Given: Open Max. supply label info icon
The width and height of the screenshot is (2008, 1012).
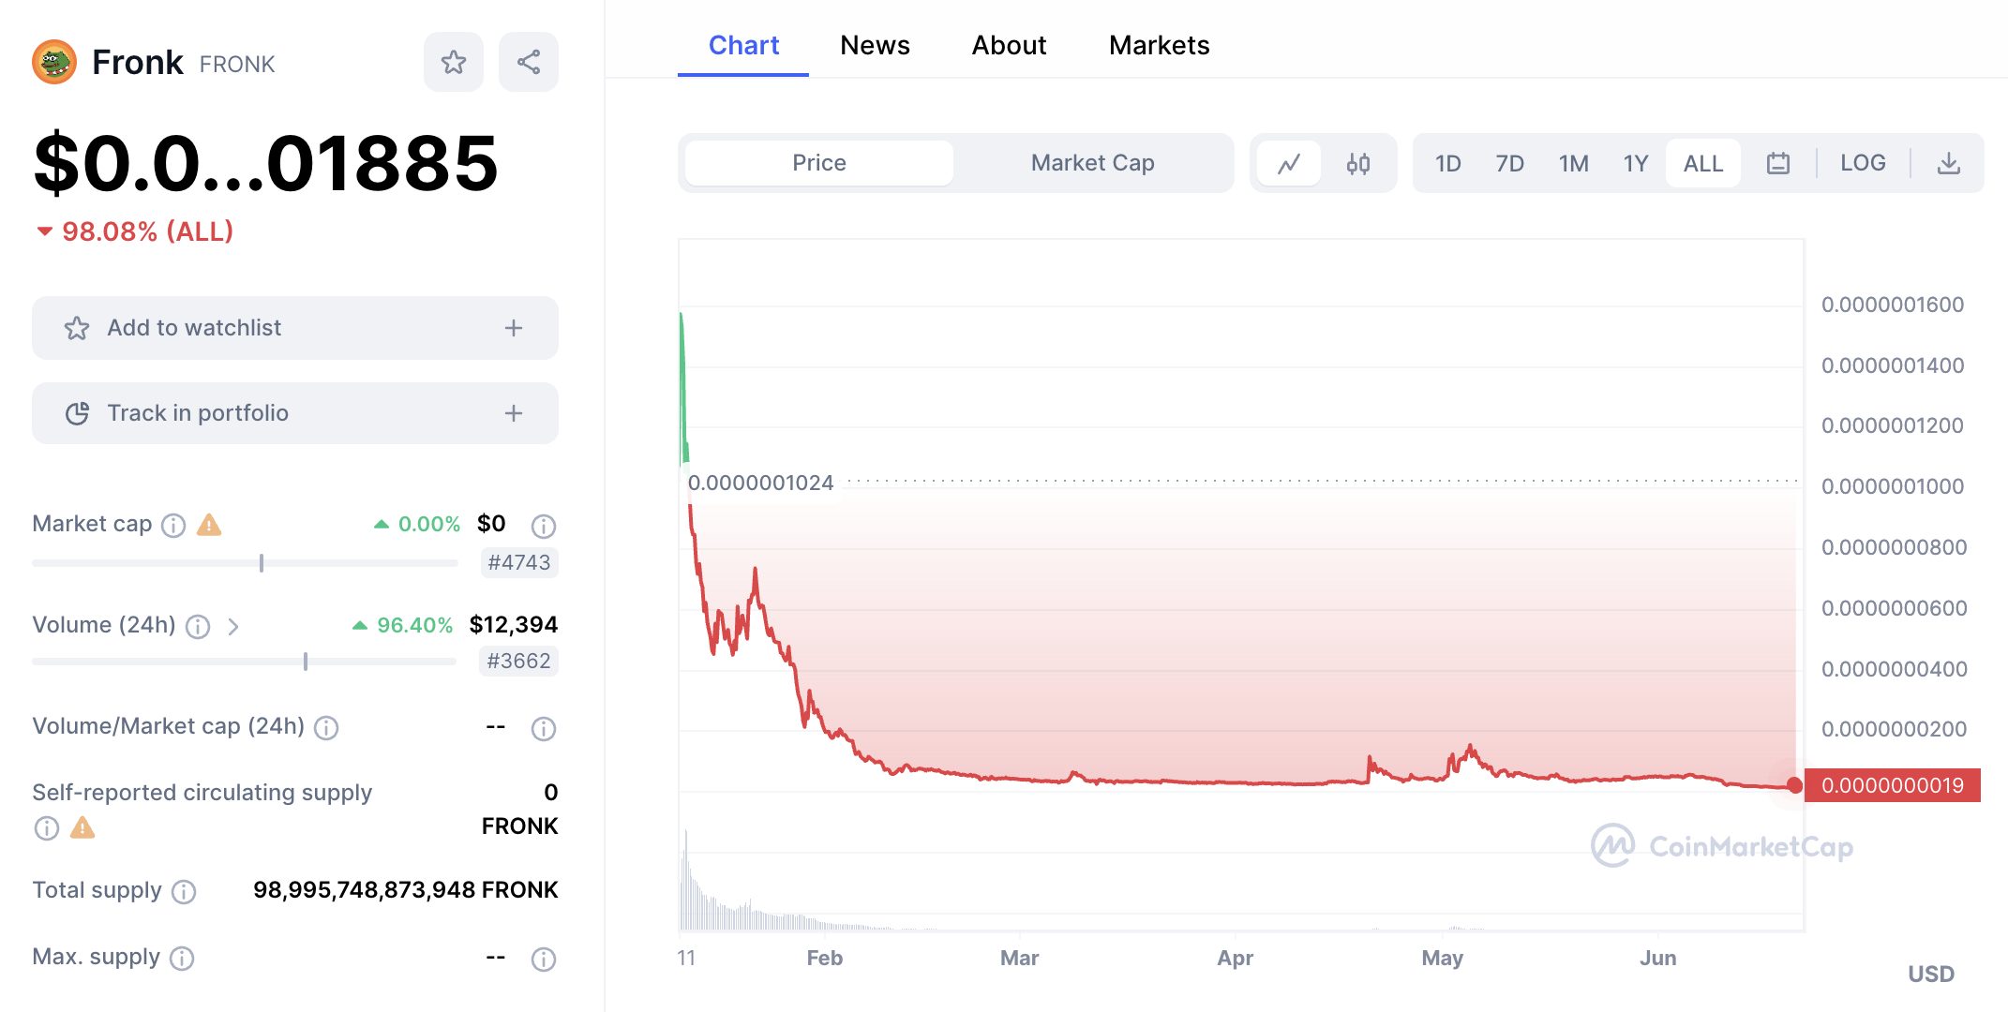Looking at the screenshot, I should pyautogui.click(x=182, y=958).
